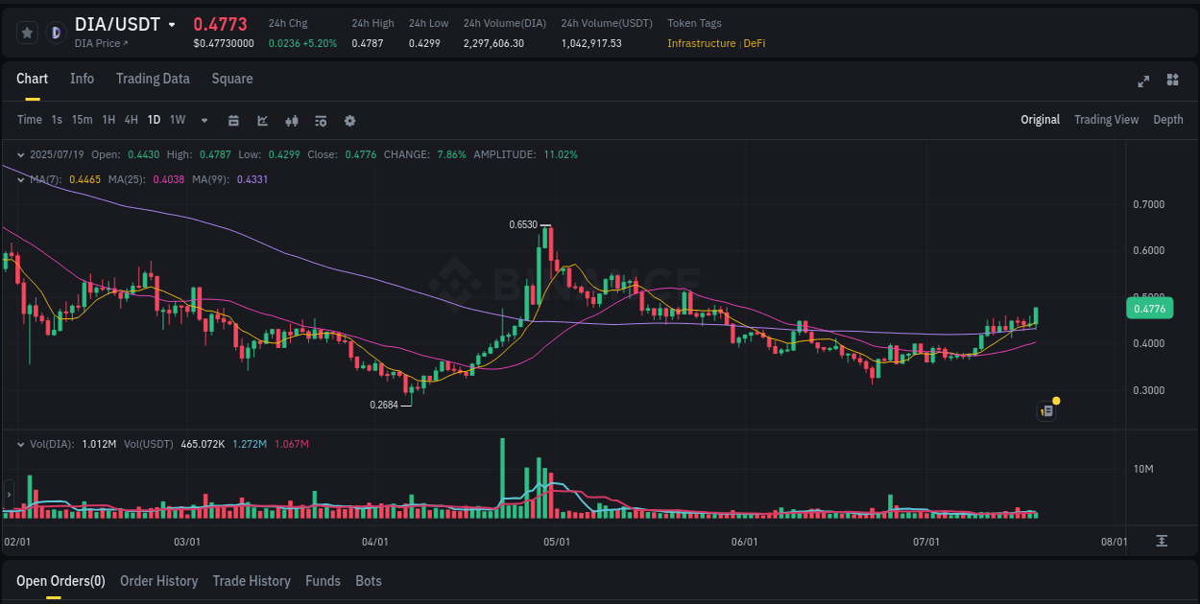1200x604 pixels.
Task: Open the extra time intervals dropdown arrow
Action: click(x=204, y=120)
